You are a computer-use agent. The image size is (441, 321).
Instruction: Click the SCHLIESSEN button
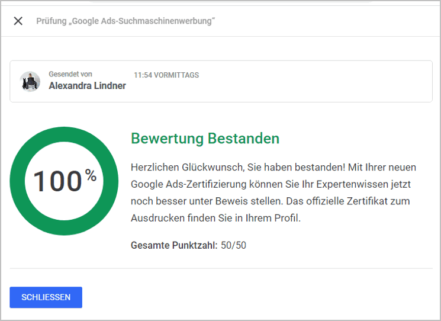click(x=46, y=297)
